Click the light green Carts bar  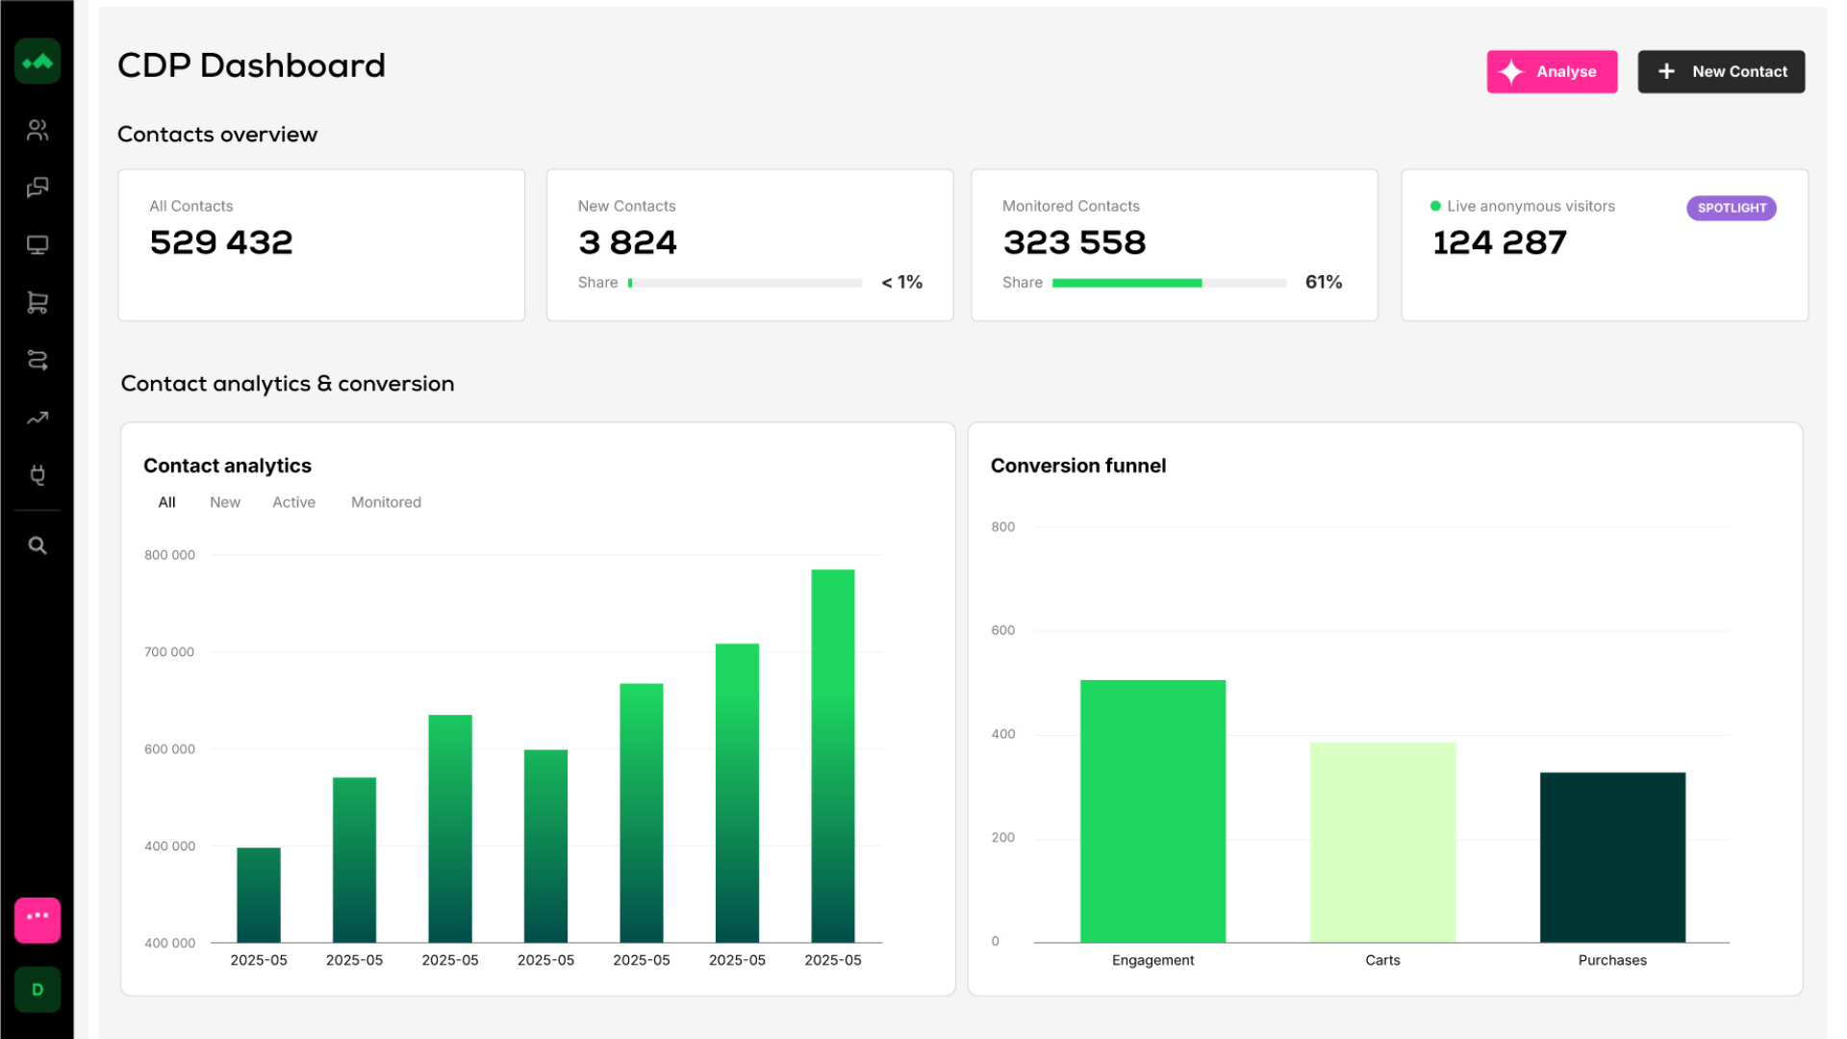[1382, 842]
